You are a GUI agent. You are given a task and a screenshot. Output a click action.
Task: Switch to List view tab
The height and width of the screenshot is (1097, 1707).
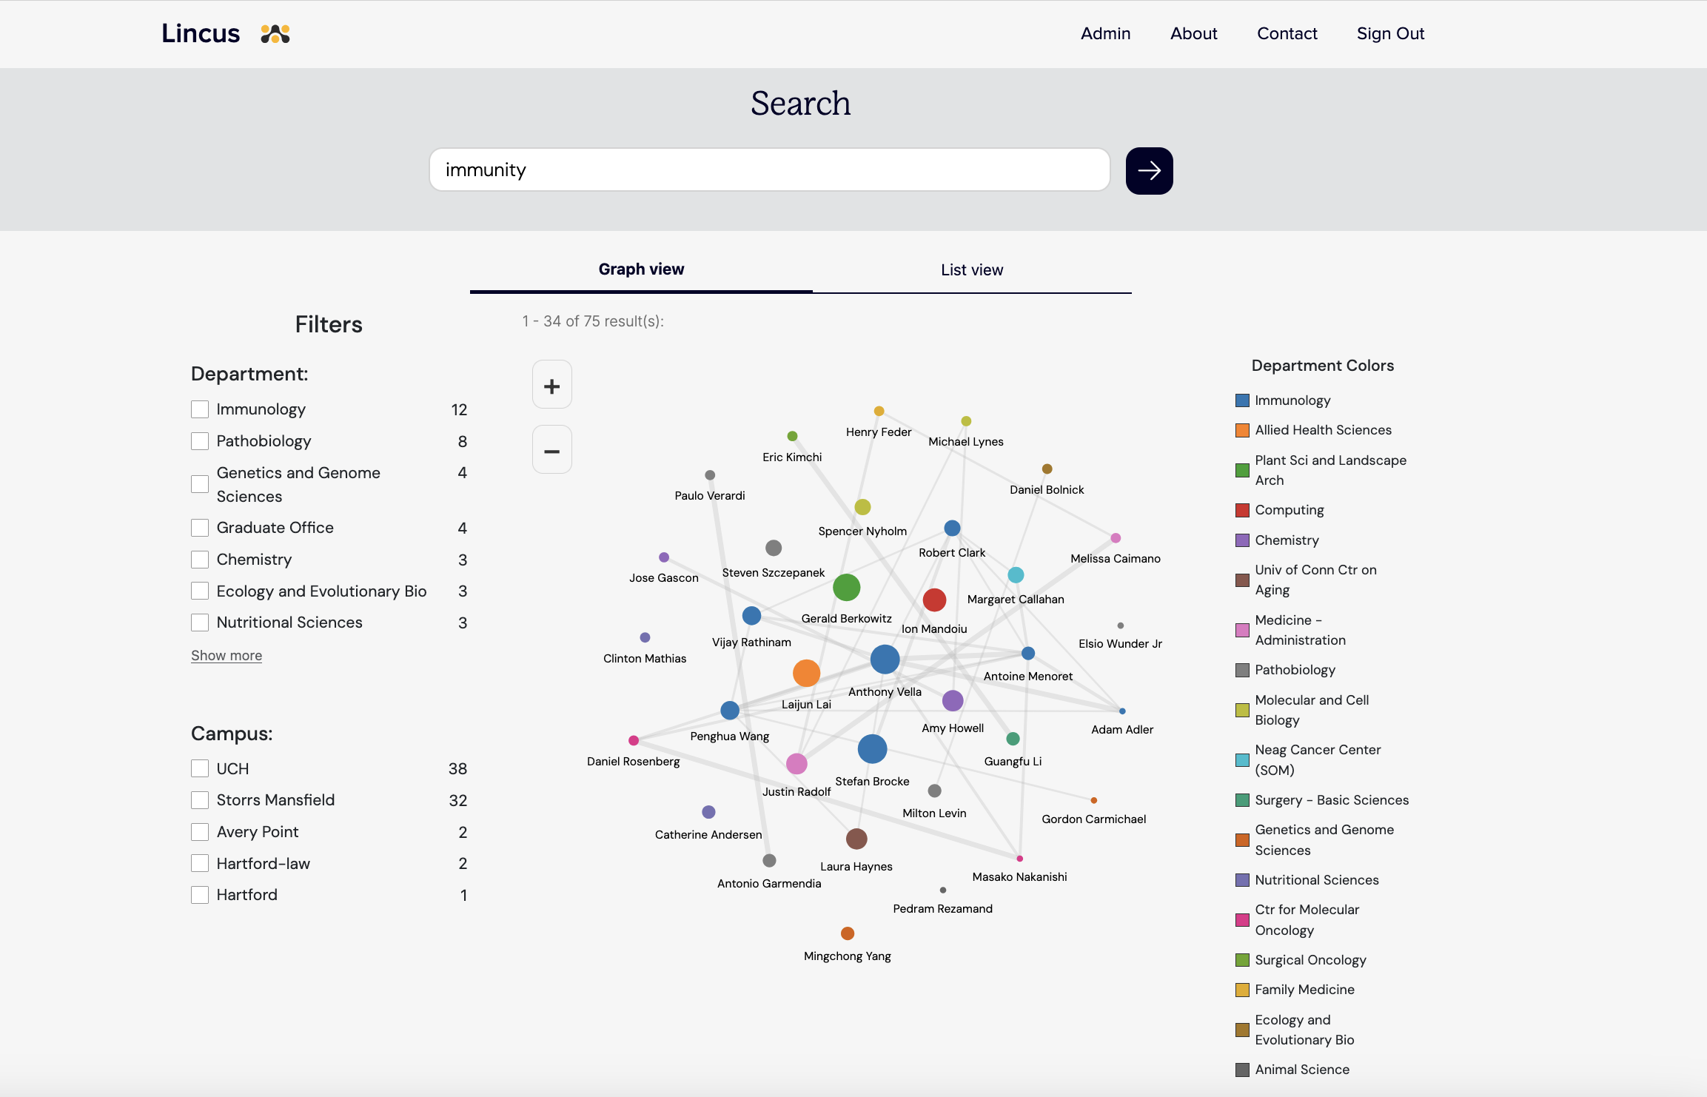tap(970, 269)
